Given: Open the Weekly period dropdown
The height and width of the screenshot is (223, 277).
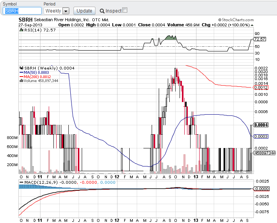Looking at the screenshot, I should click(56, 11).
